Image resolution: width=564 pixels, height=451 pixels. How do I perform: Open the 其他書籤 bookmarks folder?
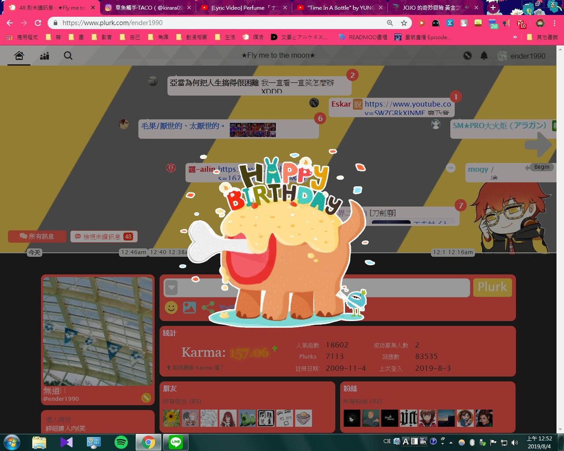click(x=543, y=37)
